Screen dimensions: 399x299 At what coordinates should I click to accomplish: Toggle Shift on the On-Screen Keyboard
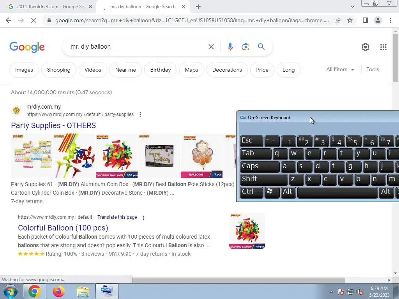tap(264, 179)
